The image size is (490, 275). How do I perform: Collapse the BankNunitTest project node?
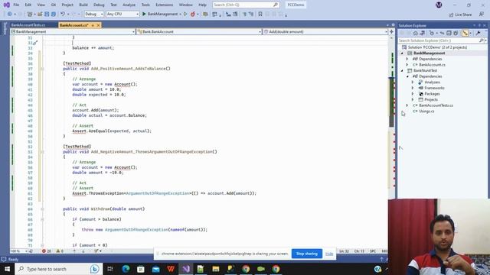coord(402,70)
